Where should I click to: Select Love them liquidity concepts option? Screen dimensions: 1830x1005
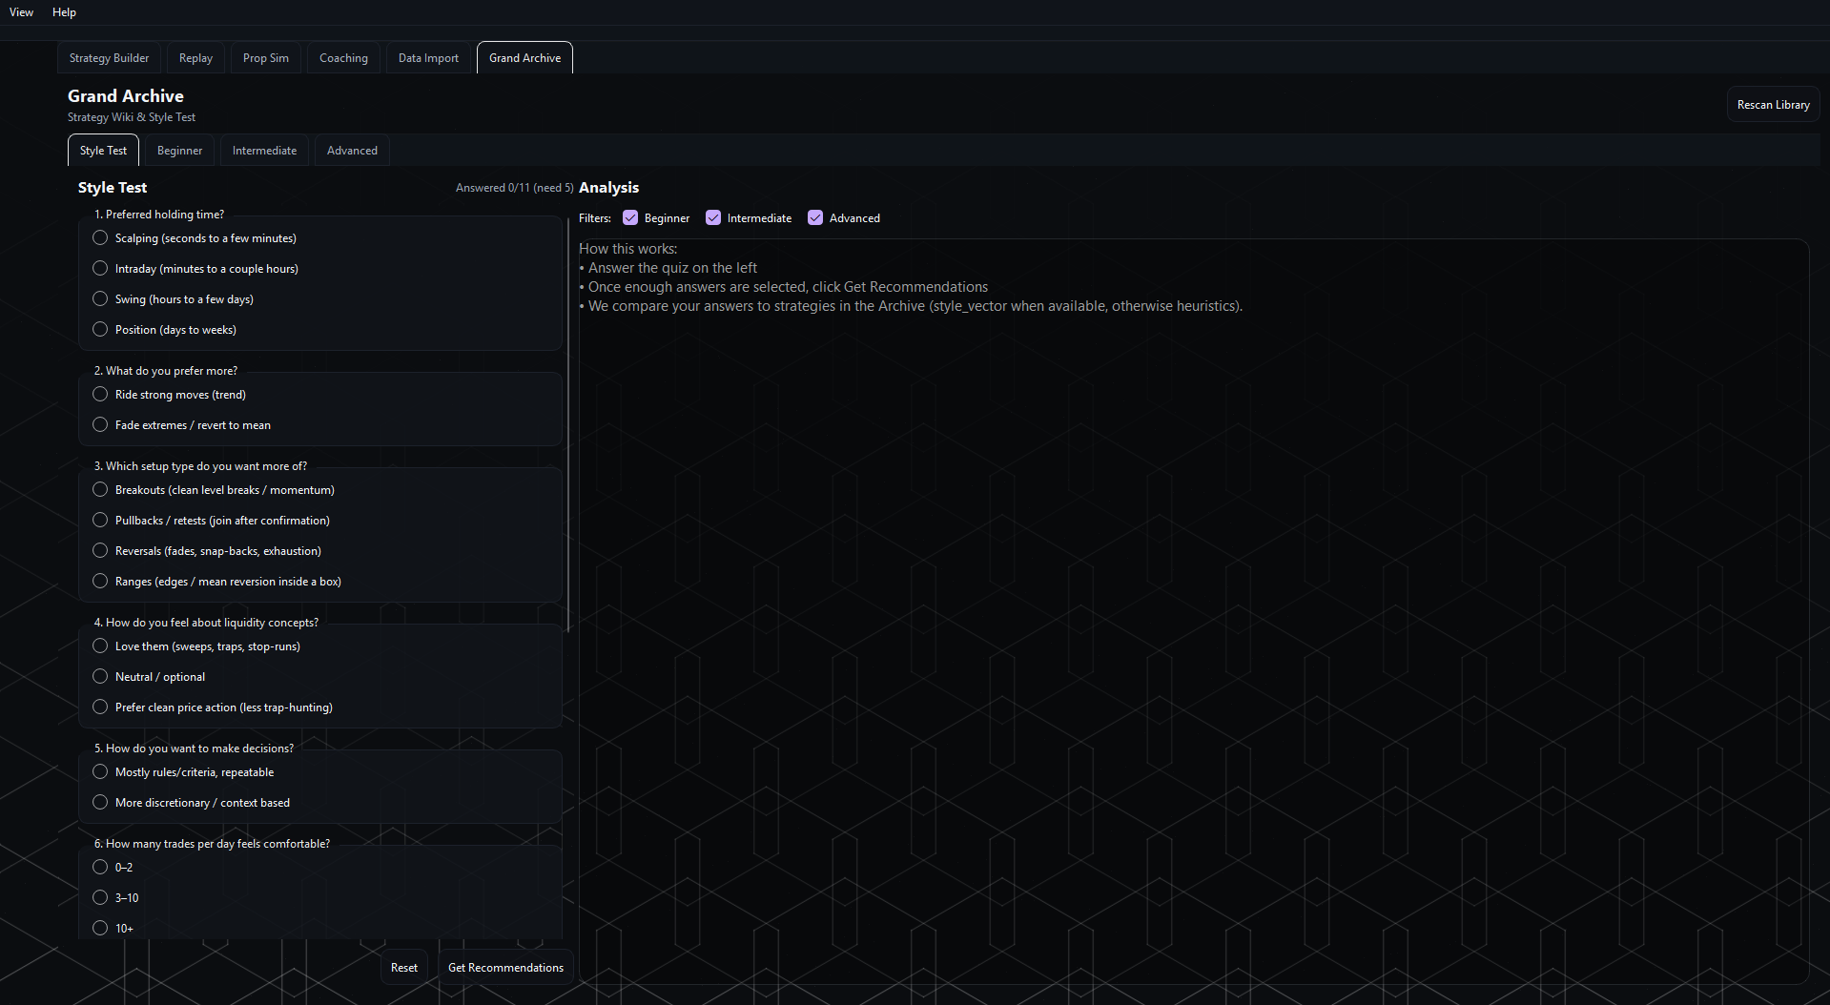click(100, 646)
